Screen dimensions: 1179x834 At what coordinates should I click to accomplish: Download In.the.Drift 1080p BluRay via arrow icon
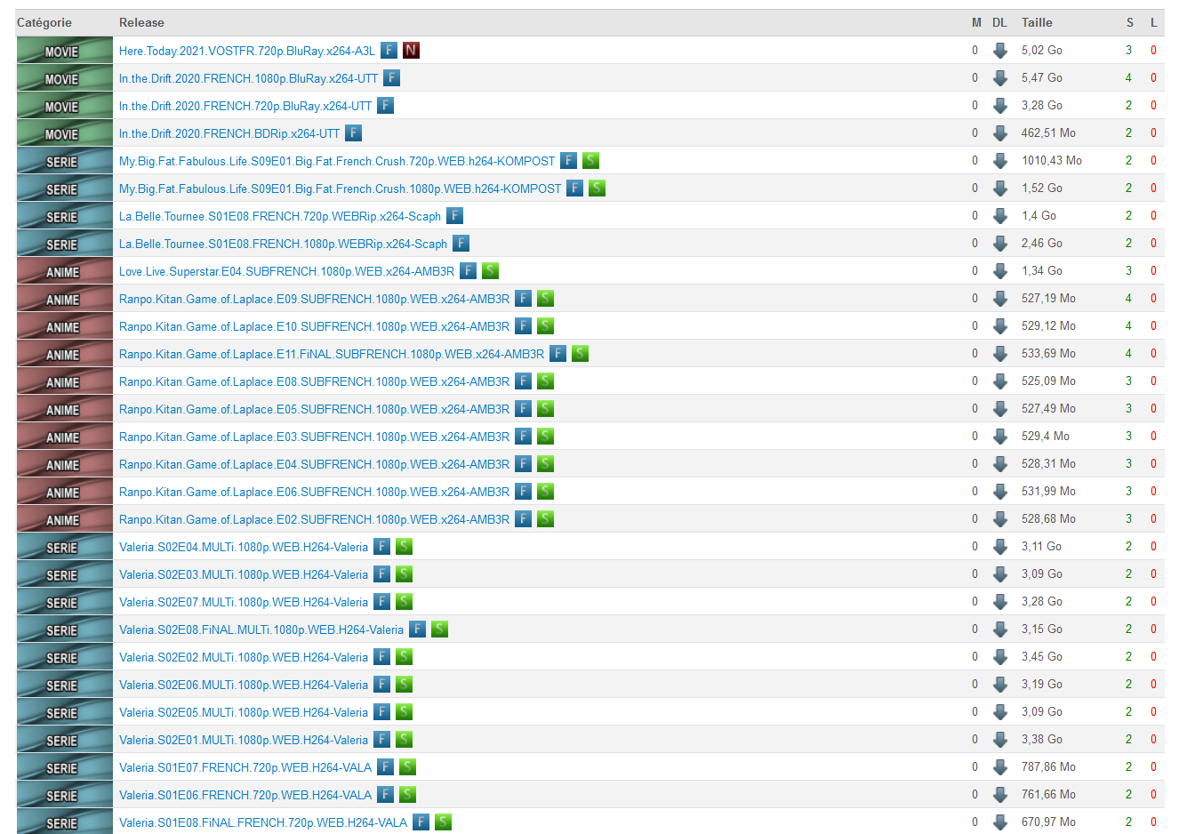[x=999, y=78]
